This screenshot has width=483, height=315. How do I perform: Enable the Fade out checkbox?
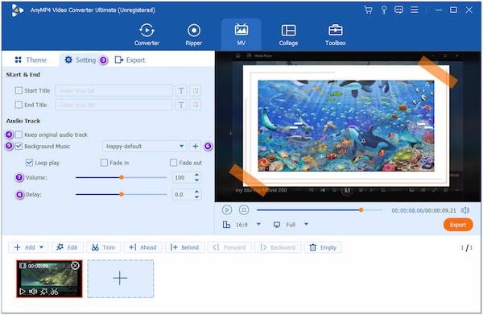(x=173, y=163)
